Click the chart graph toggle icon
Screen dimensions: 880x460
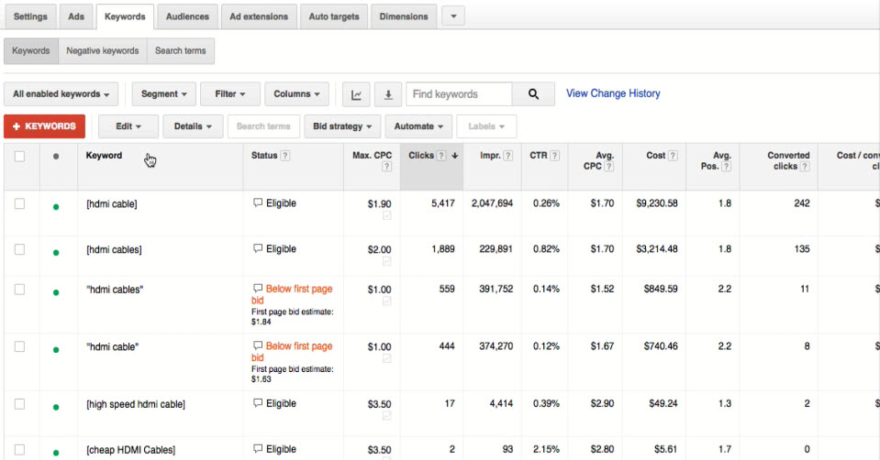click(356, 94)
